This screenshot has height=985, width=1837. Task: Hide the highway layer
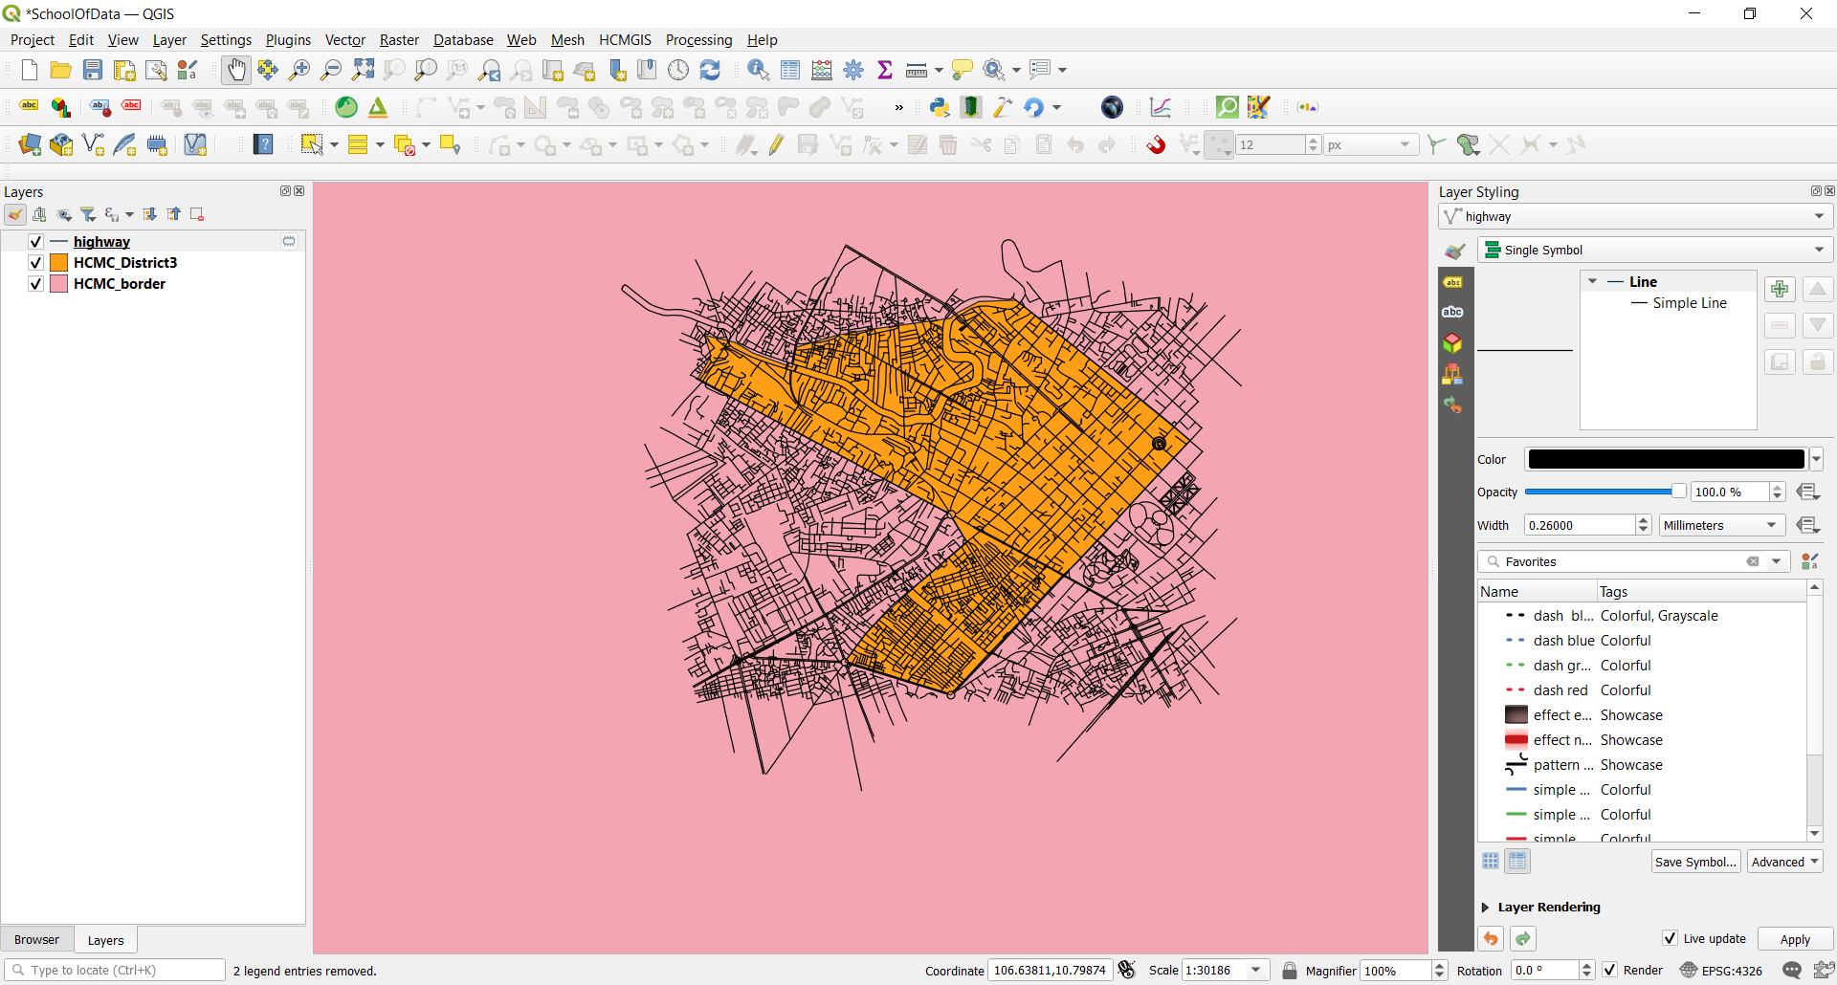pos(35,242)
